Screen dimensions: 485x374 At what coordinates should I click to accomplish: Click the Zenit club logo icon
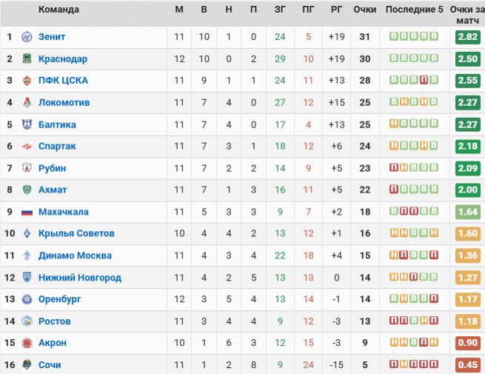click(x=27, y=37)
